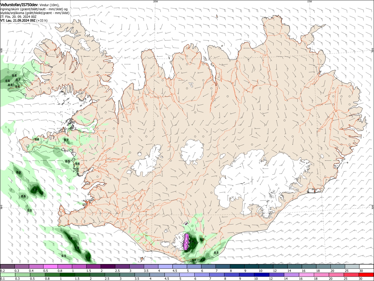
Task: Click the 'VT: Lau. 21.09.2024 09Z (+33 h)' line
Action: pos(24,20)
